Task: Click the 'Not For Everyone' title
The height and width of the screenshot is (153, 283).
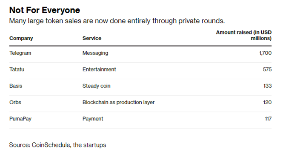Action: (x=45, y=10)
